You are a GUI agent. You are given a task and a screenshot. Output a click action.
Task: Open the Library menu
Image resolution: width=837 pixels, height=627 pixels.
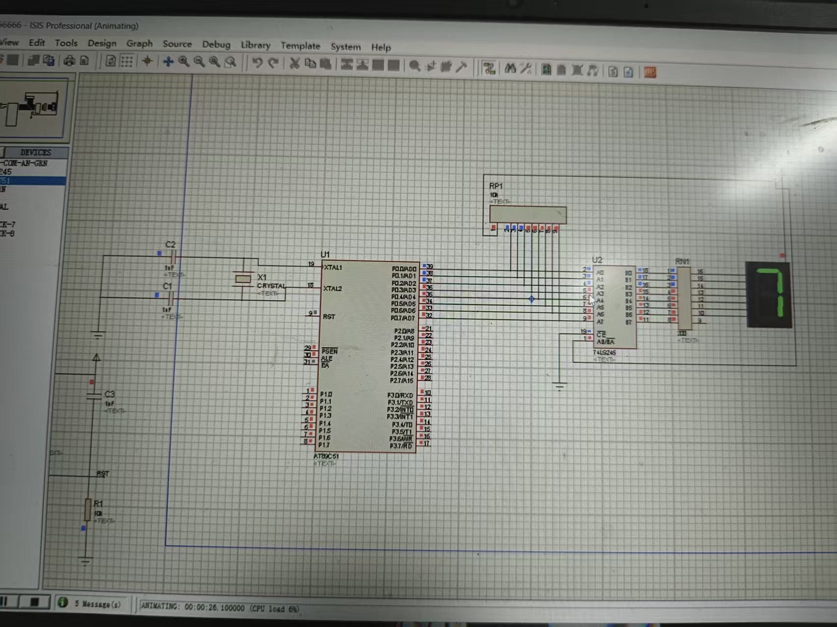(x=255, y=45)
